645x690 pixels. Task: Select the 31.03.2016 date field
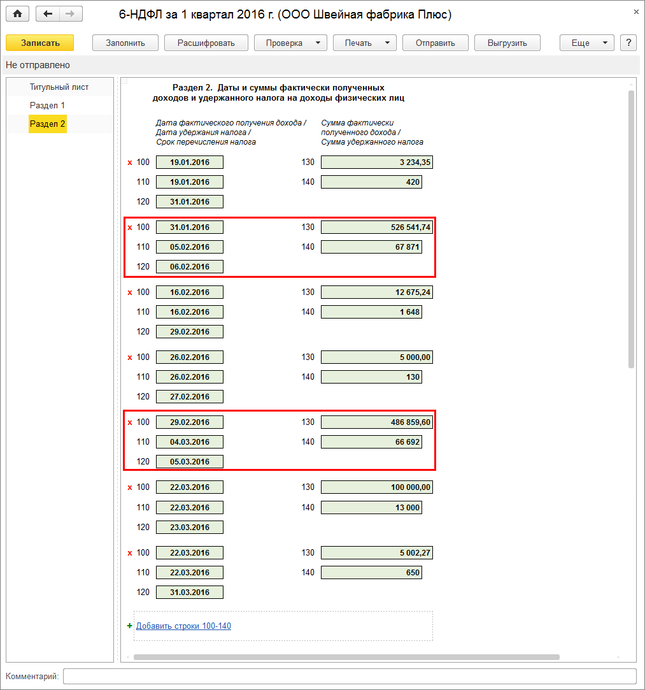[190, 593]
